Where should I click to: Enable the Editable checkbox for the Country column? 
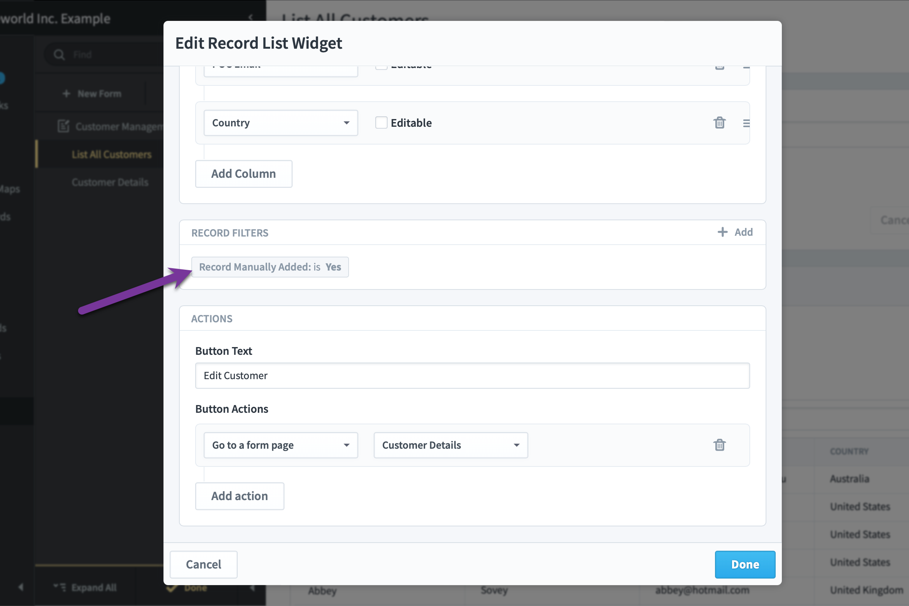[381, 122]
